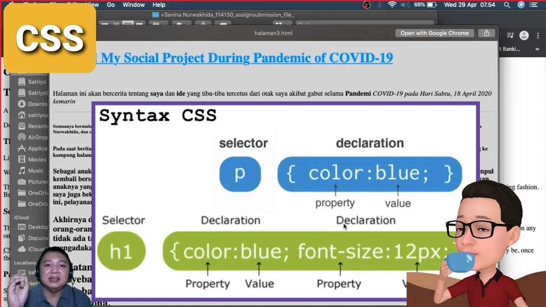The image size is (546, 307).
Task: Open Music in Finder sidebar
Action: (31, 171)
